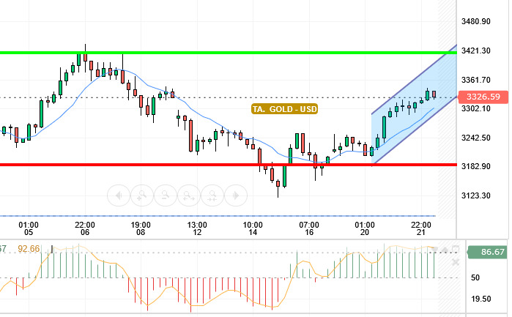Click the 13:00 12 time axis label
512x317 pixels.
(x=197, y=228)
